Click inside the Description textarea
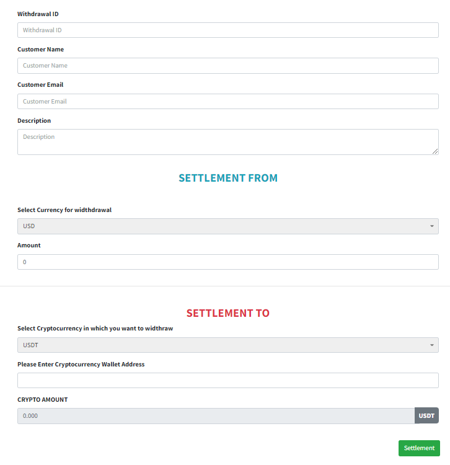Viewport: 450px width, 465px height. (x=227, y=142)
